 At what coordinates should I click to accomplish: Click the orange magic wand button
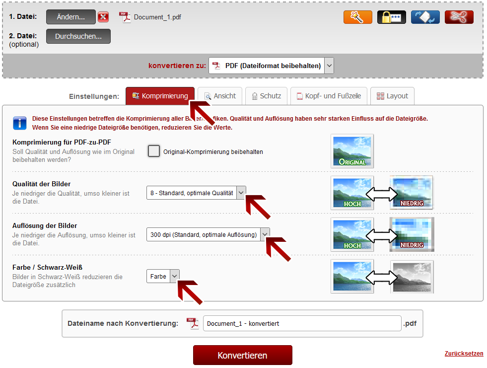(357, 17)
